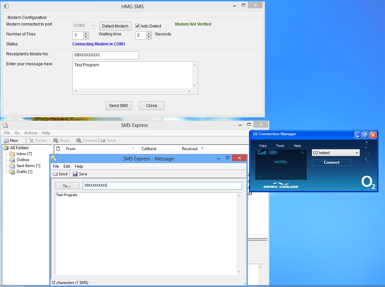Image resolution: width=385 pixels, height=287 pixels.
Task: Click the Detect Modem button
Action: 115,26
